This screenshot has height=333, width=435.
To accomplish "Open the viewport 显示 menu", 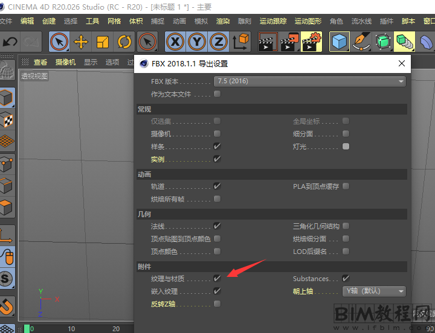I will coord(91,62).
